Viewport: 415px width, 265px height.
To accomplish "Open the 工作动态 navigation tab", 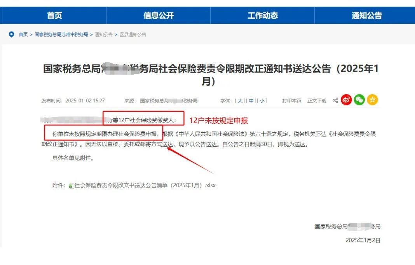I will tap(263, 16).
